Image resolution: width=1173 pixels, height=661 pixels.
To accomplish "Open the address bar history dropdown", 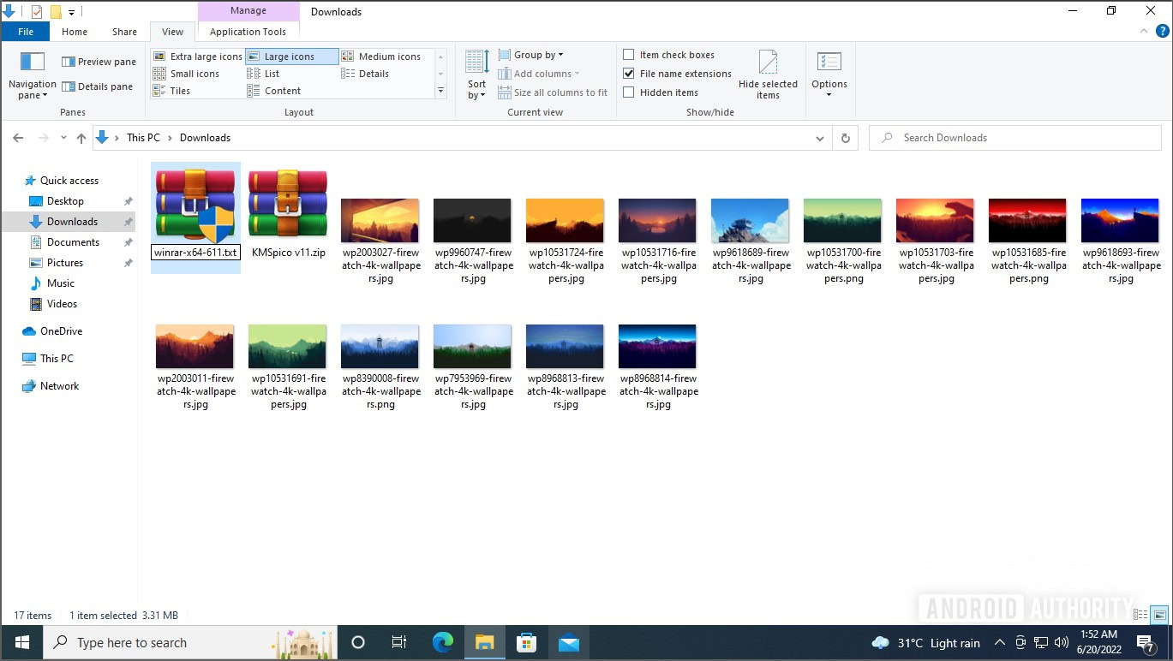I will 819,137.
